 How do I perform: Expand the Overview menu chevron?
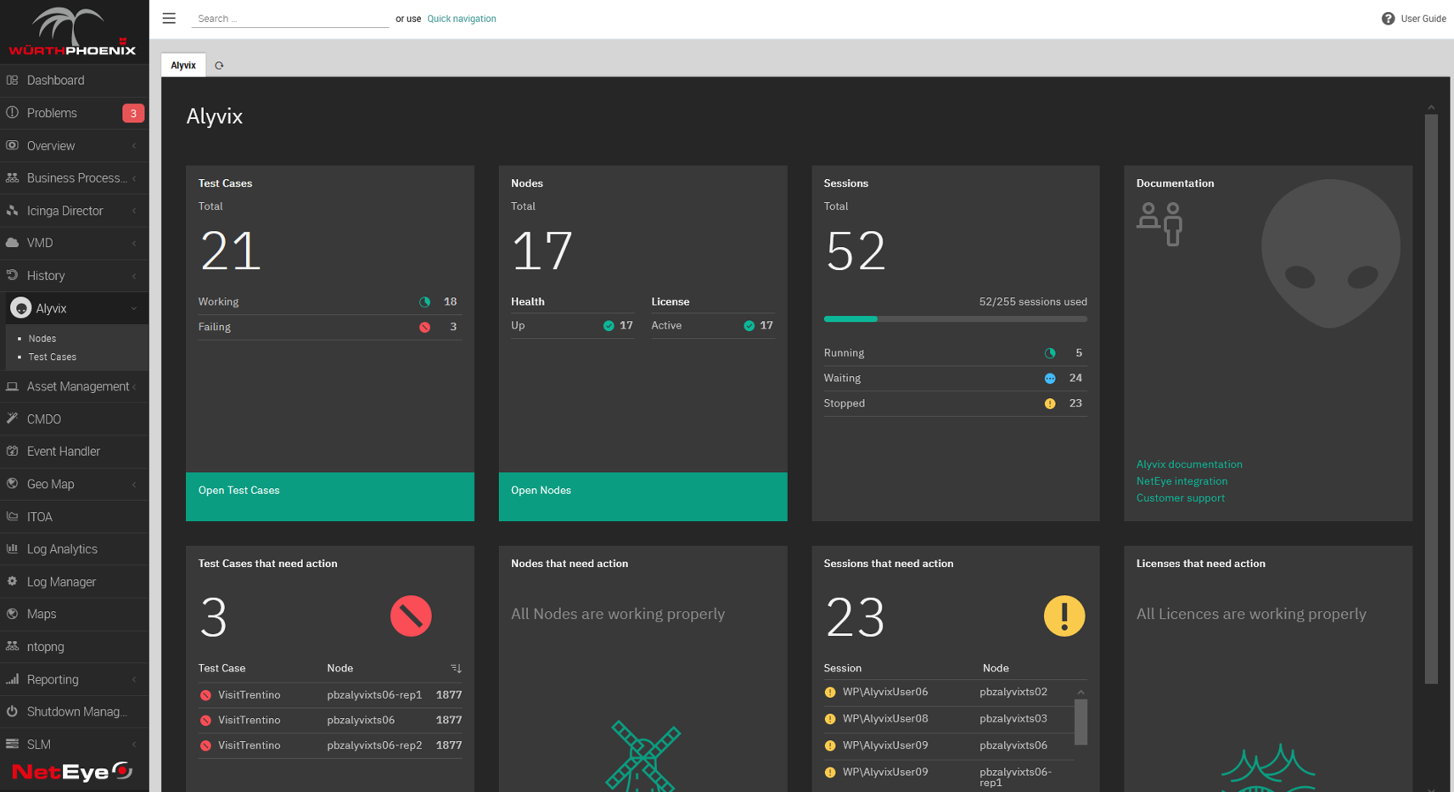(134, 146)
